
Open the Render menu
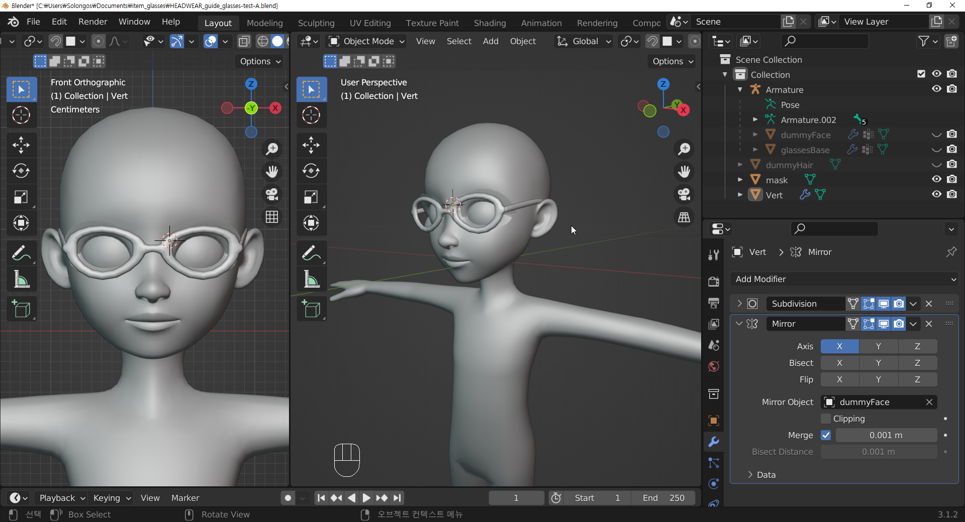click(93, 22)
